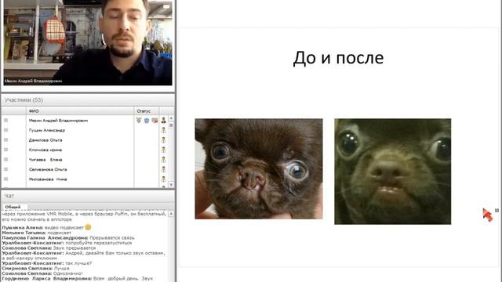This screenshot has height=282, width=502.
Task: Tick the checkbox beside Гущин Александр
Action: tap(5, 130)
